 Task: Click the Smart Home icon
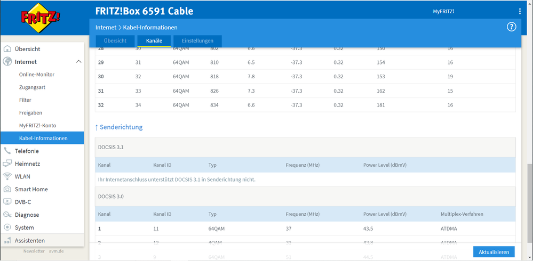(7, 190)
